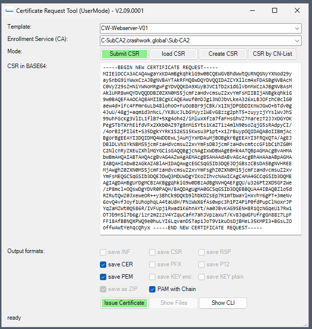
Task: Click the Issue Certificate button
Action: coord(125,303)
